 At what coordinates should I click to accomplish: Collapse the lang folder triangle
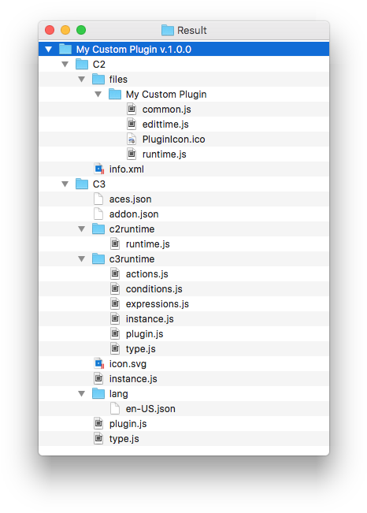(x=81, y=394)
